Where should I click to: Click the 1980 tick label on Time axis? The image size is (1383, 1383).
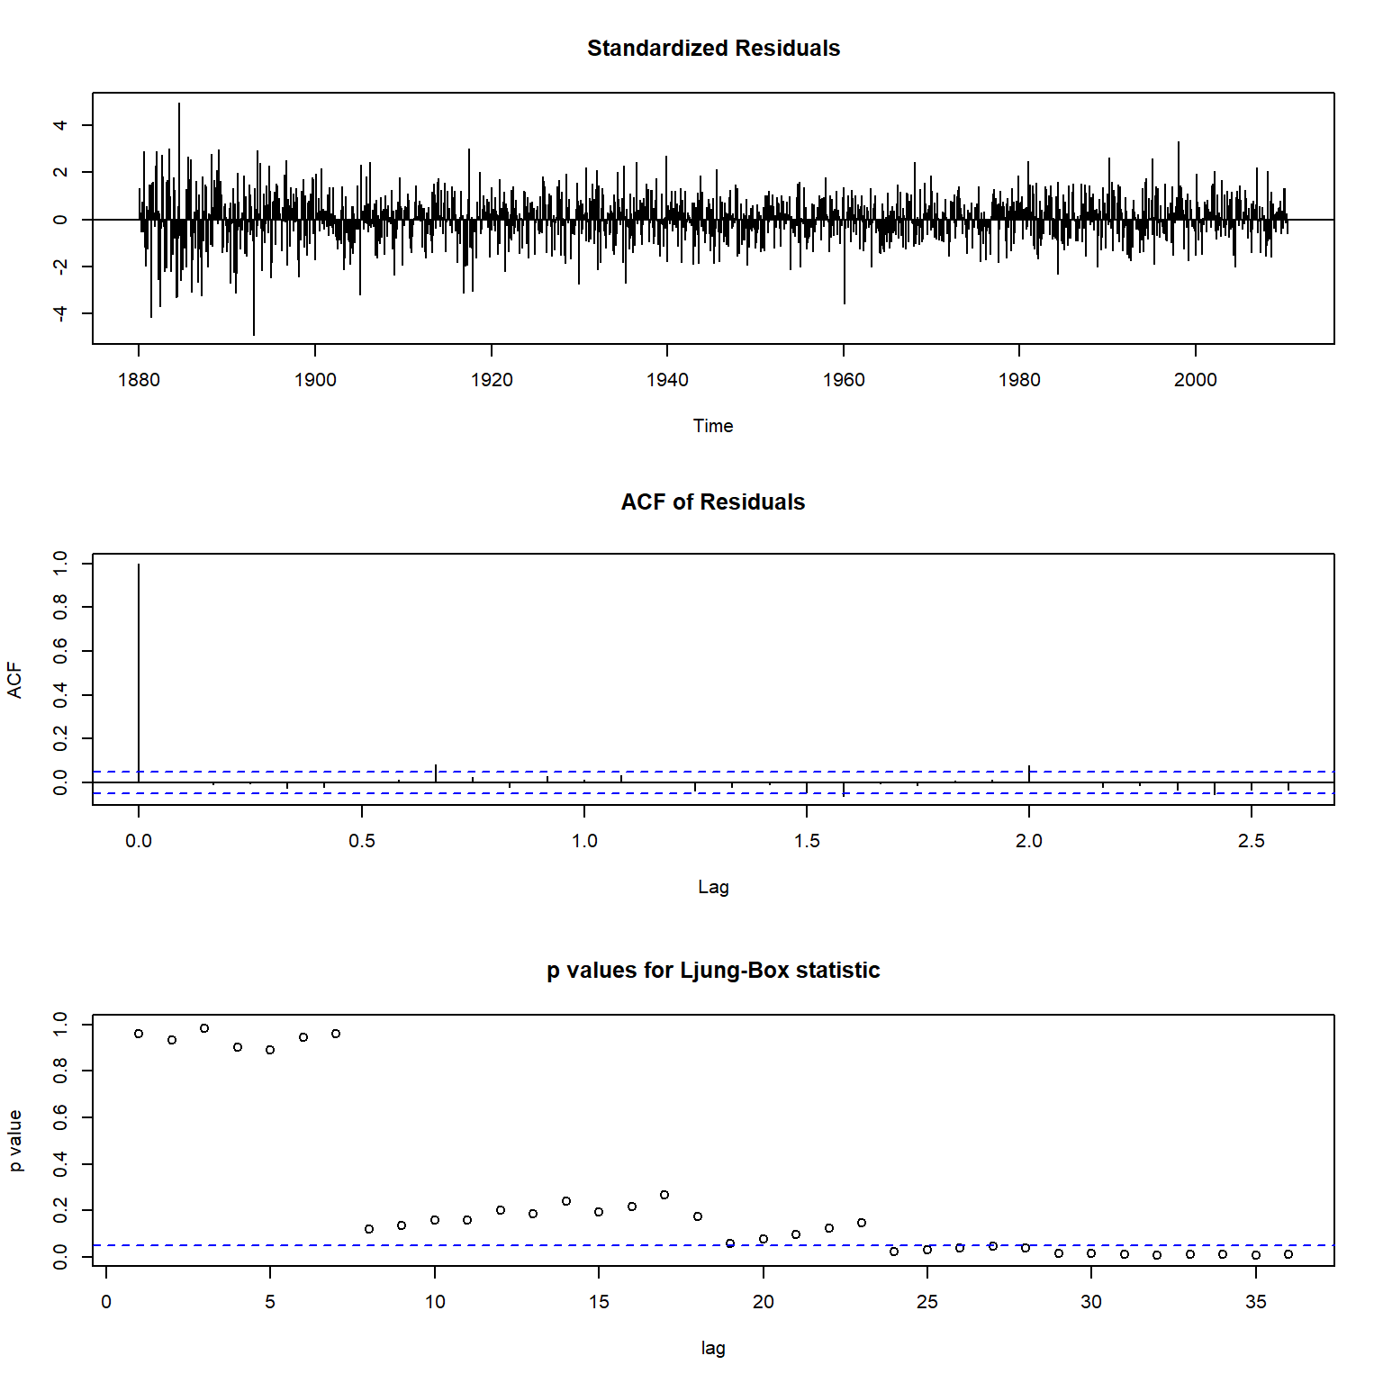pyautogui.click(x=1019, y=380)
